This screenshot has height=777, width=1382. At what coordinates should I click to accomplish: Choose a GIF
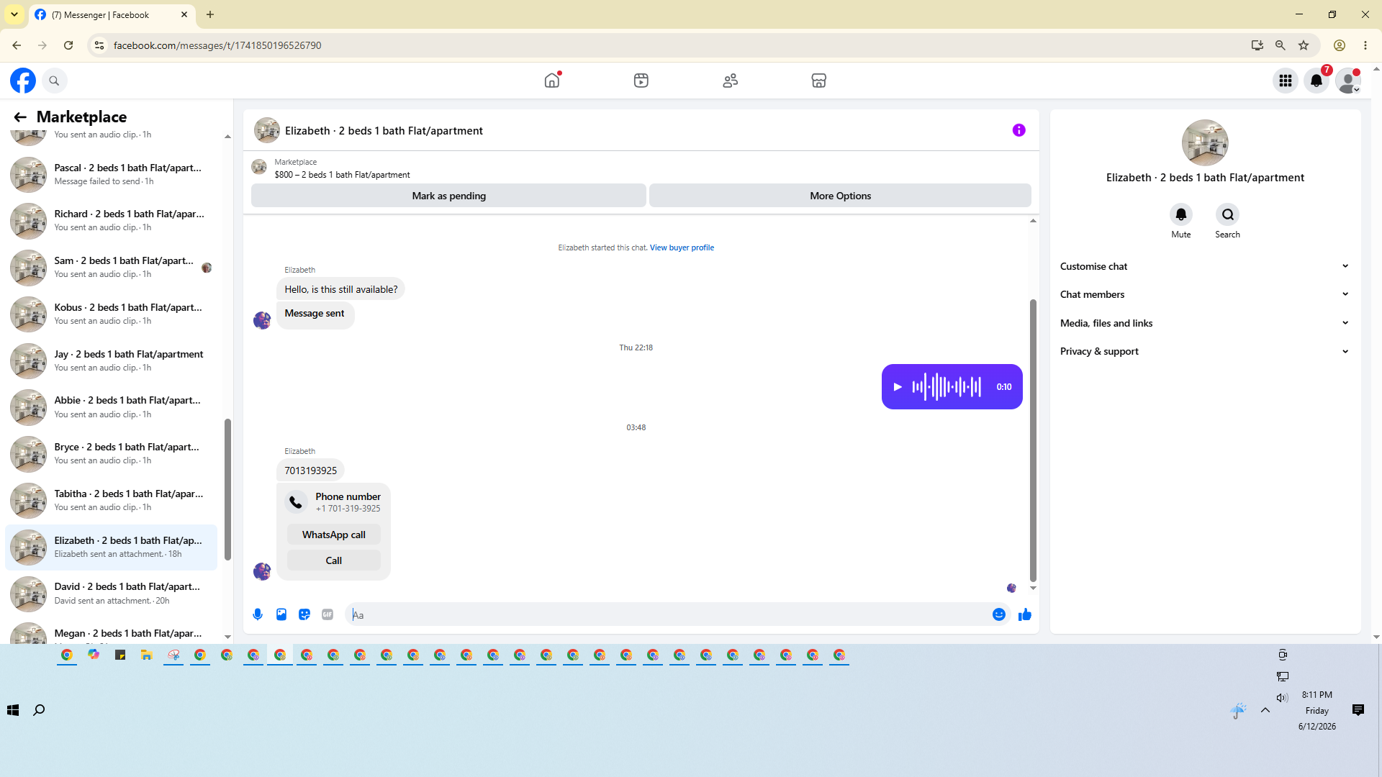tap(328, 614)
